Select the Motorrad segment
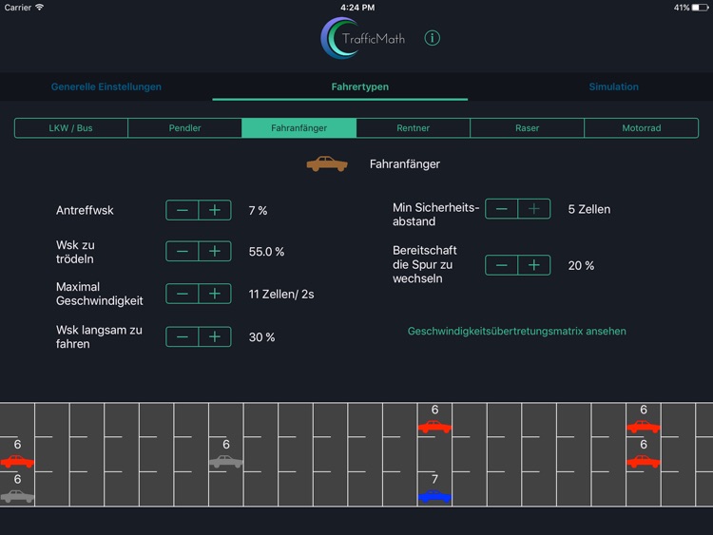The image size is (713, 535). 641,128
